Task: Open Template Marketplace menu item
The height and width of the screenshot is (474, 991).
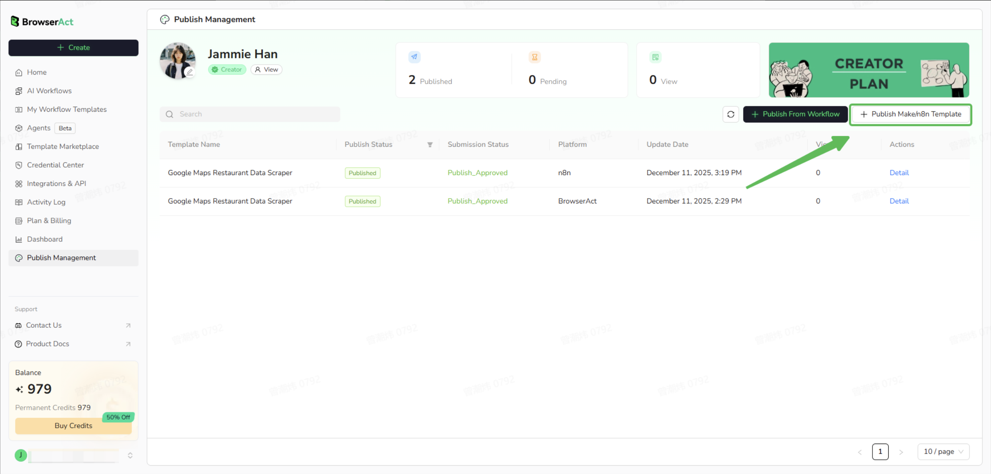Action: [63, 146]
